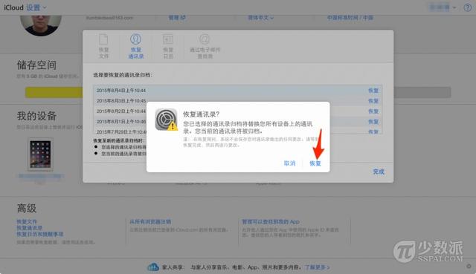Open the 恢复日历 tab

(x=168, y=46)
